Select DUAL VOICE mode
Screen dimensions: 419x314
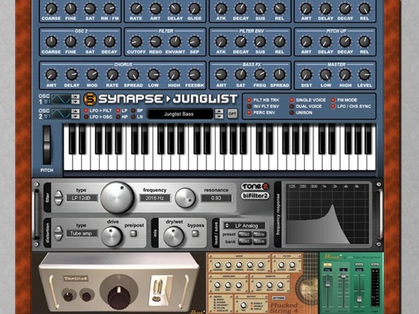[292, 106]
